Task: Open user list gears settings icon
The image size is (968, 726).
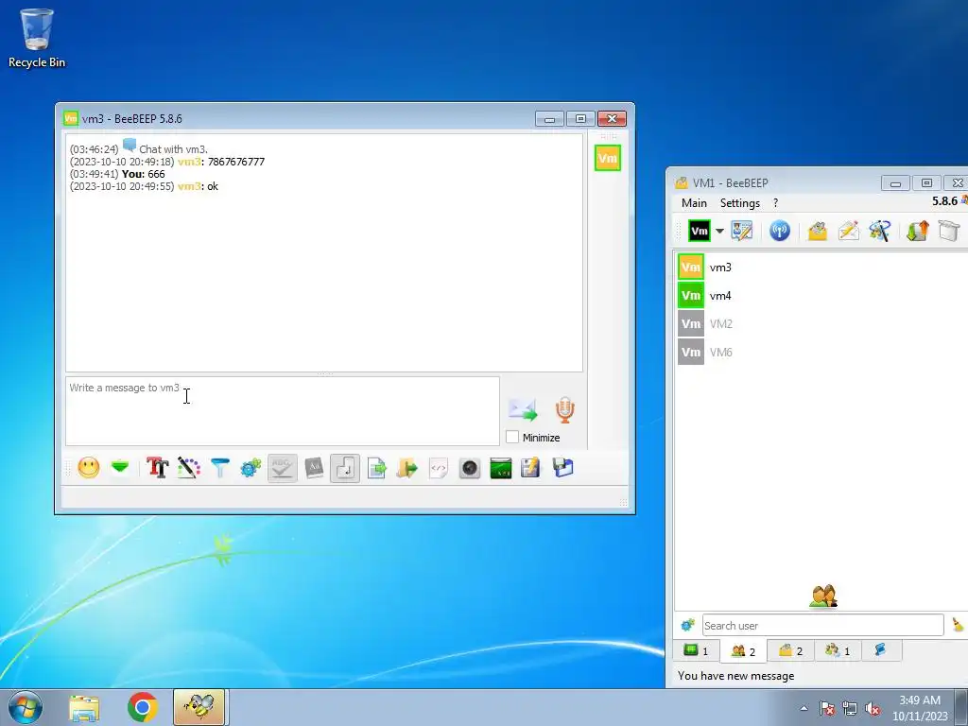Action: click(688, 626)
